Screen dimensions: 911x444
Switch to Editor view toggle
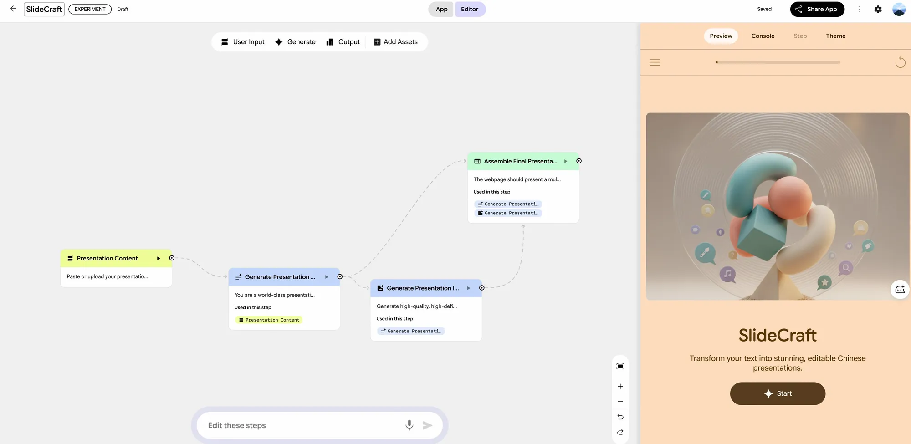click(470, 9)
